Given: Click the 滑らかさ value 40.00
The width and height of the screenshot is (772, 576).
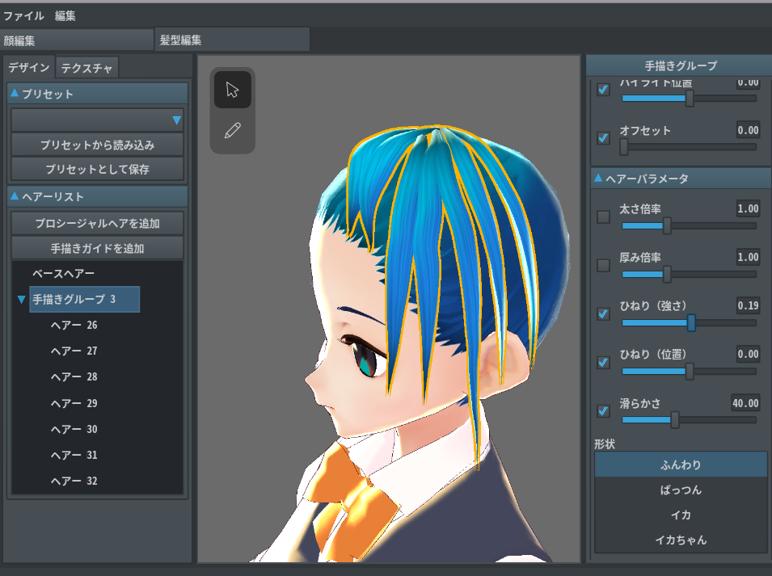Looking at the screenshot, I should click(x=745, y=403).
